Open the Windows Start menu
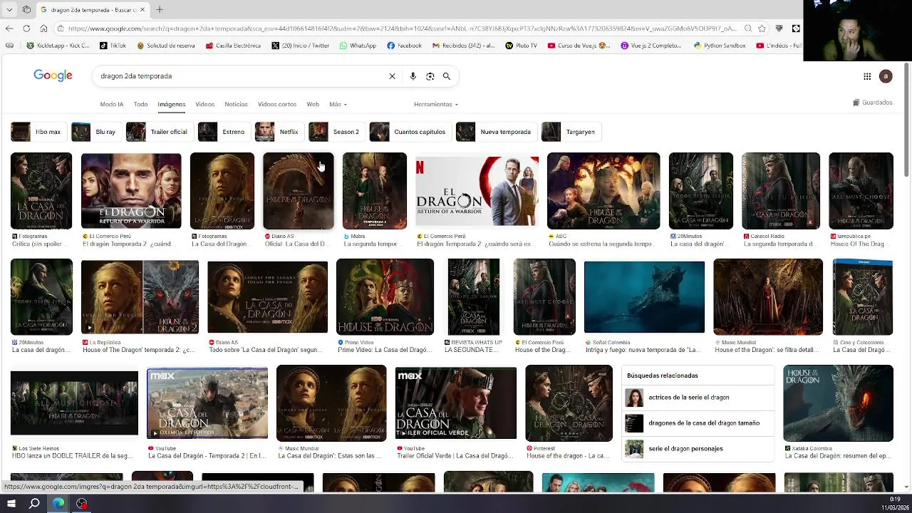Viewport: 912px width, 513px height. (11, 504)
